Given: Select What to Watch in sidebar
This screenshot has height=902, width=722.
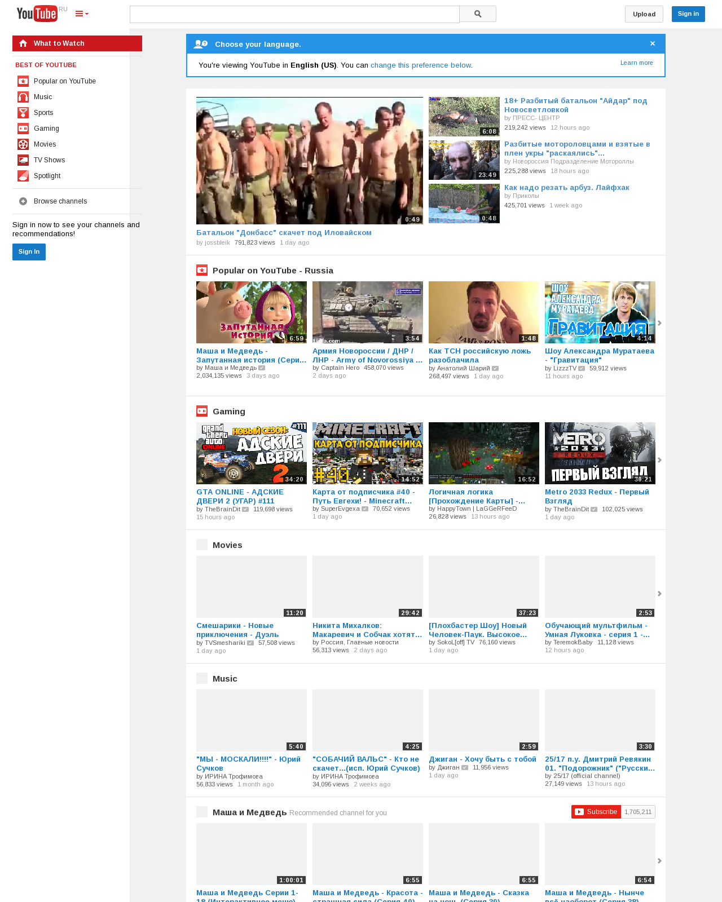Looking at the screenshot, I should click(x=77, y=43).
